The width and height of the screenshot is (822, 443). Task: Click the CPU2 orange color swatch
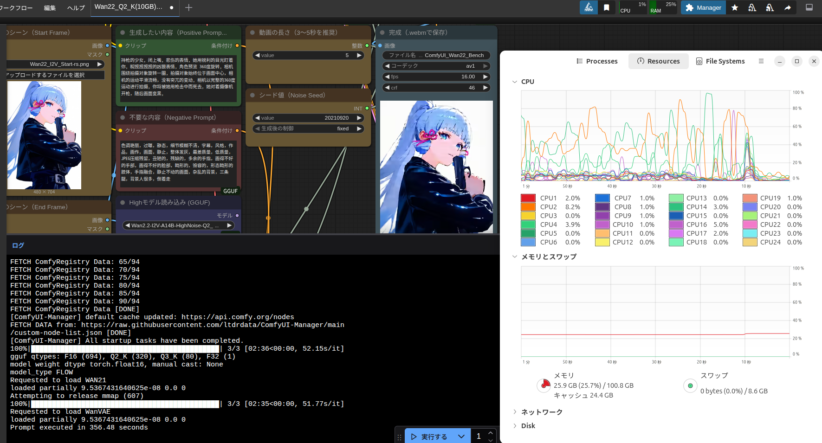528,207
